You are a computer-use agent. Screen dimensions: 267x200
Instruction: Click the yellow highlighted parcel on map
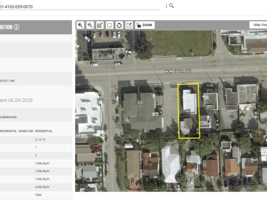point(189,111)
